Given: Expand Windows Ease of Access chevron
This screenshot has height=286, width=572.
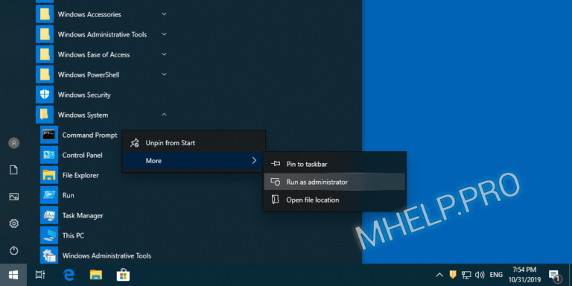Looking at the screenshot, I should (164, 54).
